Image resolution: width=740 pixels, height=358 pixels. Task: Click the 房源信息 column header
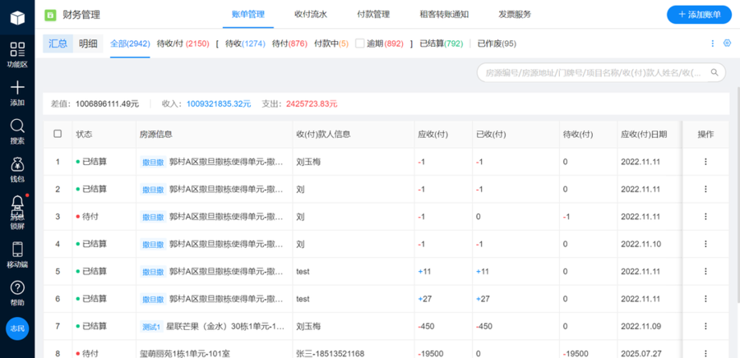[155, 135]
